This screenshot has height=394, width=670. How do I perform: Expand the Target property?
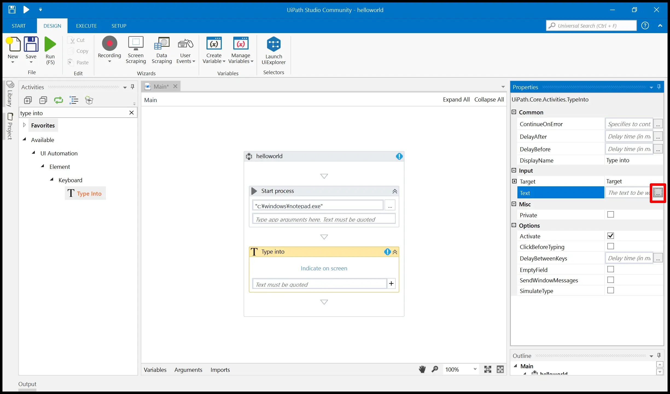click(514, 181)
